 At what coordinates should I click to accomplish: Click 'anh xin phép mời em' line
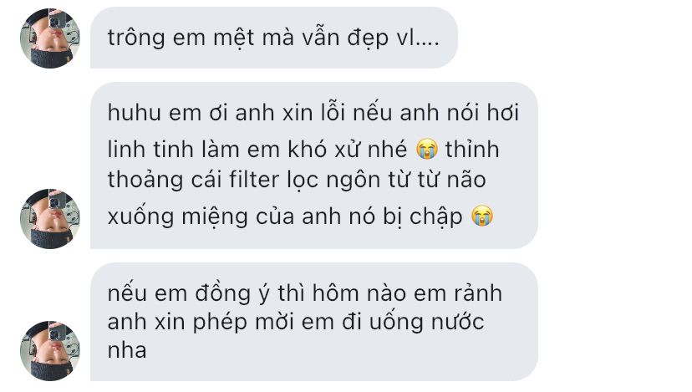221,322
